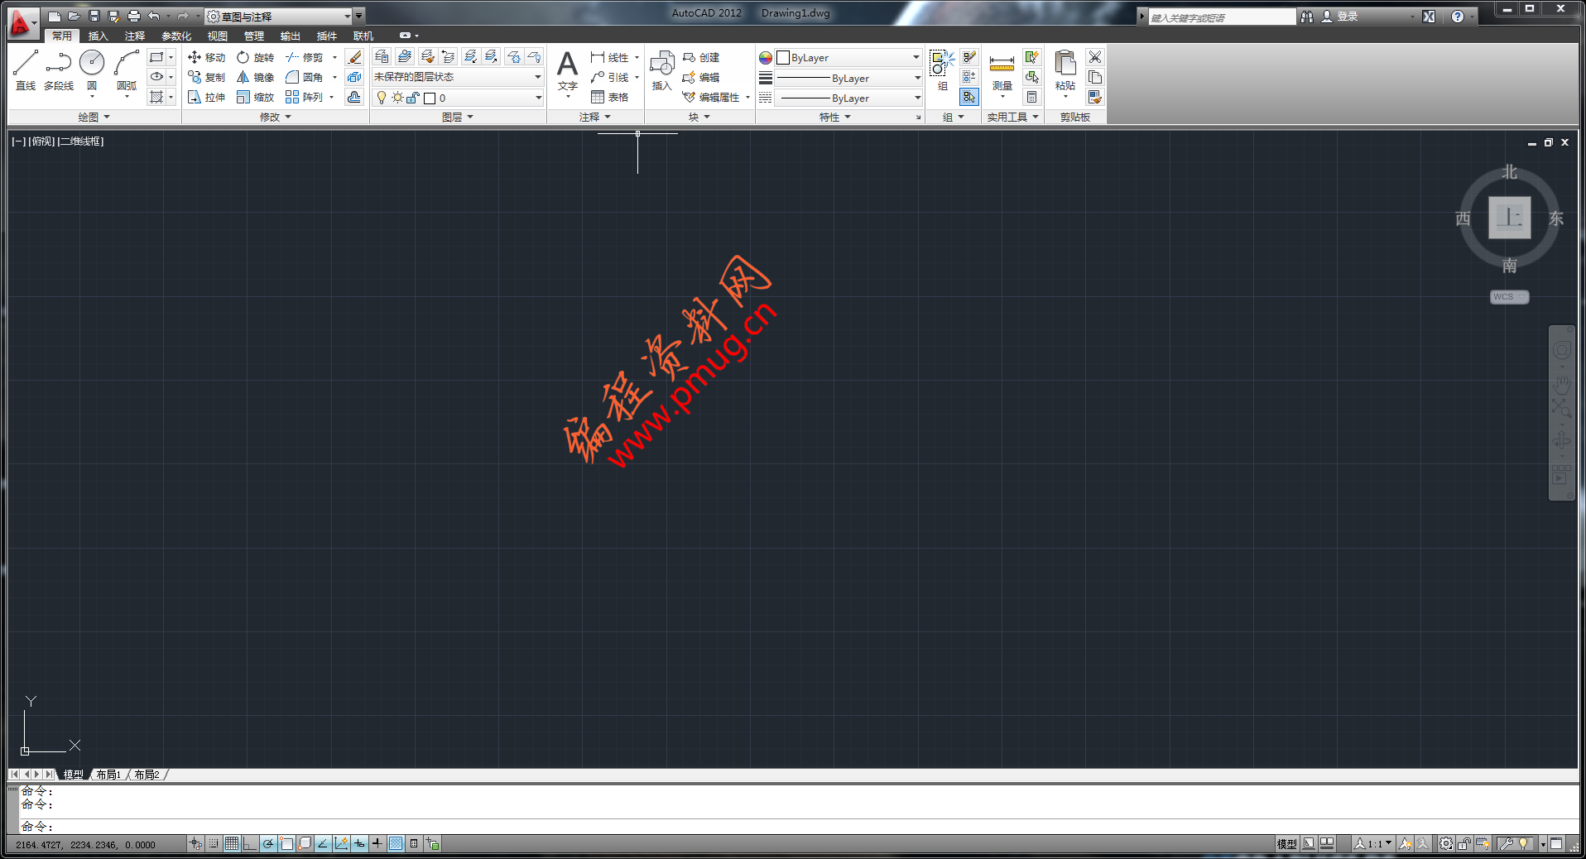Open annotation scale 1:1 dropdown

[x=1373, y=843]
